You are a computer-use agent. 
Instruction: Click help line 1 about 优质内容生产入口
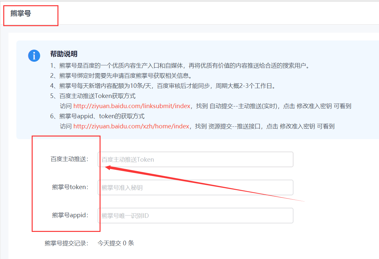tap(180, 66)
